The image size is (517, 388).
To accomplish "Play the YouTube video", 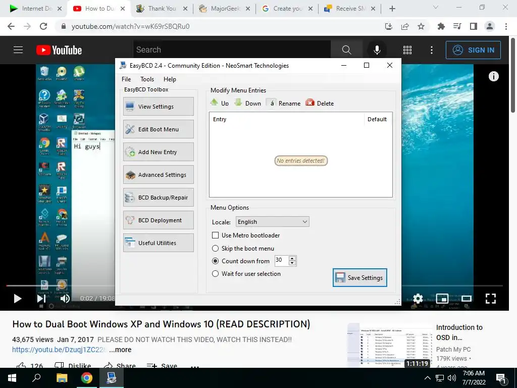I will (x=18, y=299).
